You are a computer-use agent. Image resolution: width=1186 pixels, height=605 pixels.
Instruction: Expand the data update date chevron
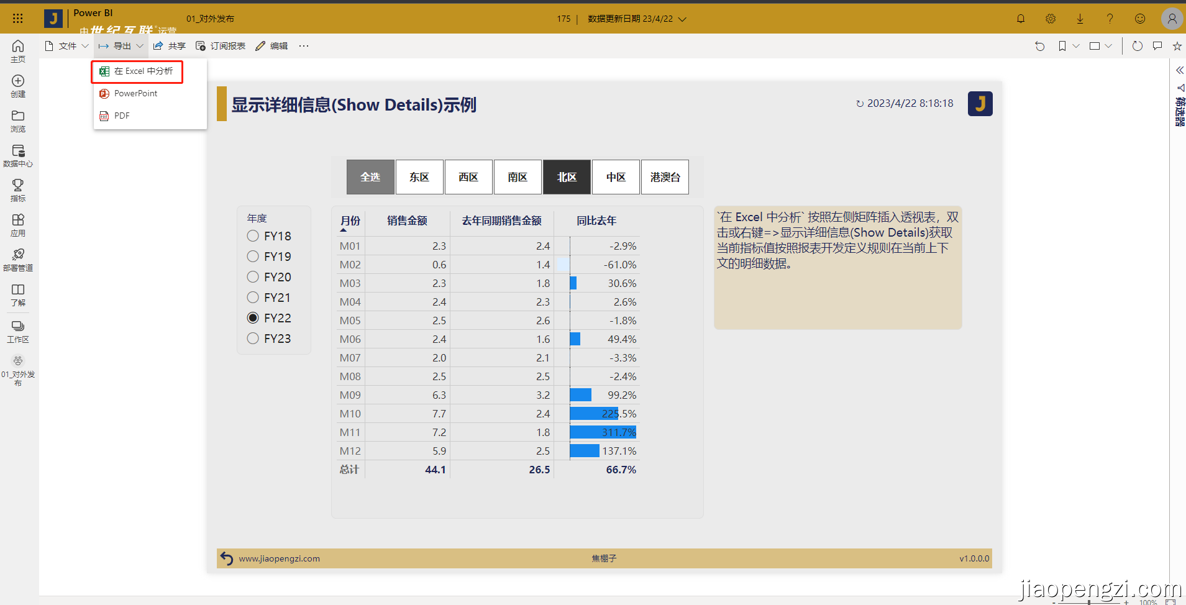(x=682, y=19)
